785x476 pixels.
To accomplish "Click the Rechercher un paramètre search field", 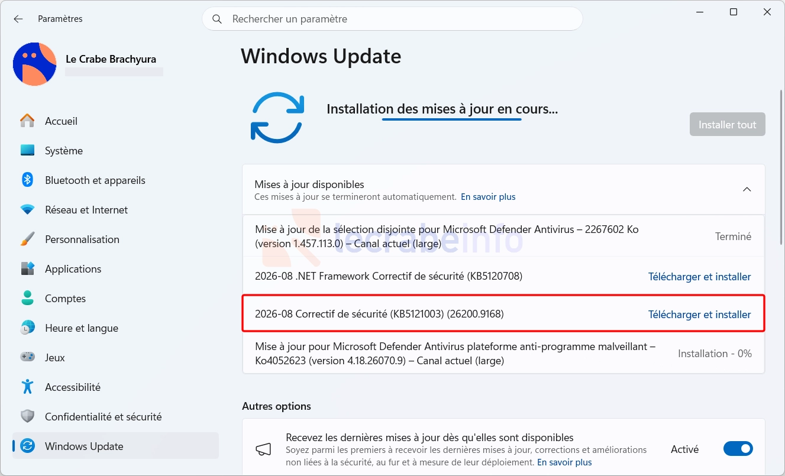I will (392, 19).
